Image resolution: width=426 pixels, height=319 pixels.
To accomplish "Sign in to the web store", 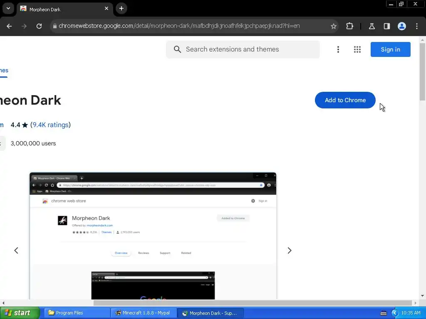I will point(390,49).
